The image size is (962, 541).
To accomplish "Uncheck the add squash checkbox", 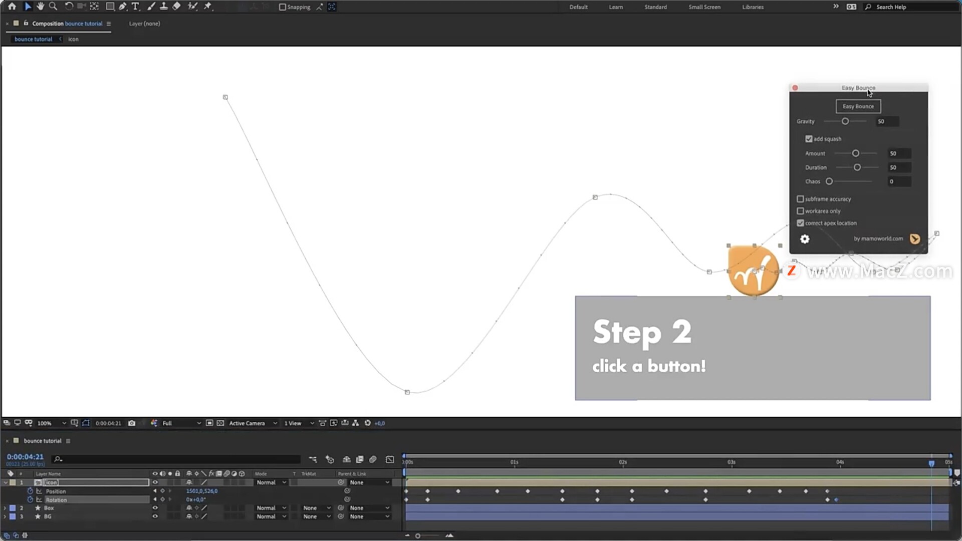I will (x=809, y=139).
